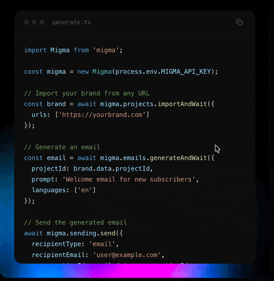This screenshot has height=281, width=274.
Task: Click "const email" declaration
Action: coord(45,158)
